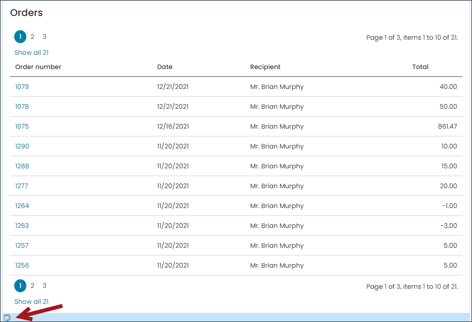
Task: Go to page 3 in top pager
Action: [x=44, y=37]
